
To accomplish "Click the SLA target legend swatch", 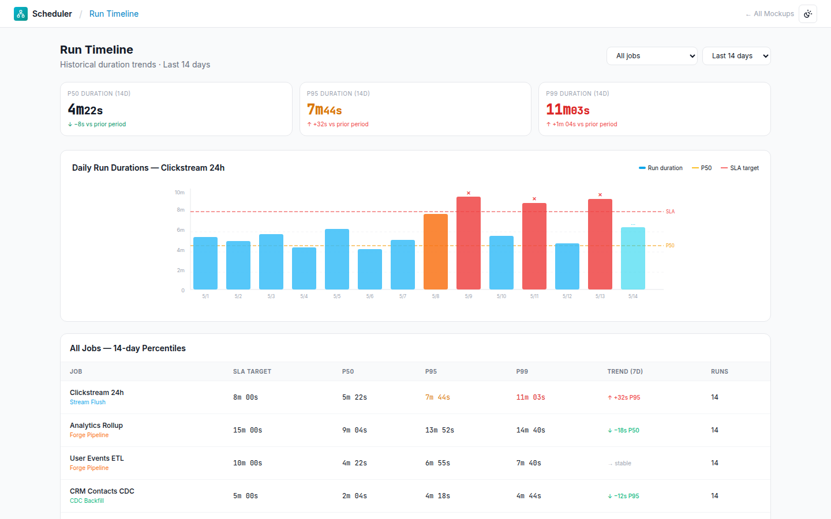I will click(x=724, y=168).
